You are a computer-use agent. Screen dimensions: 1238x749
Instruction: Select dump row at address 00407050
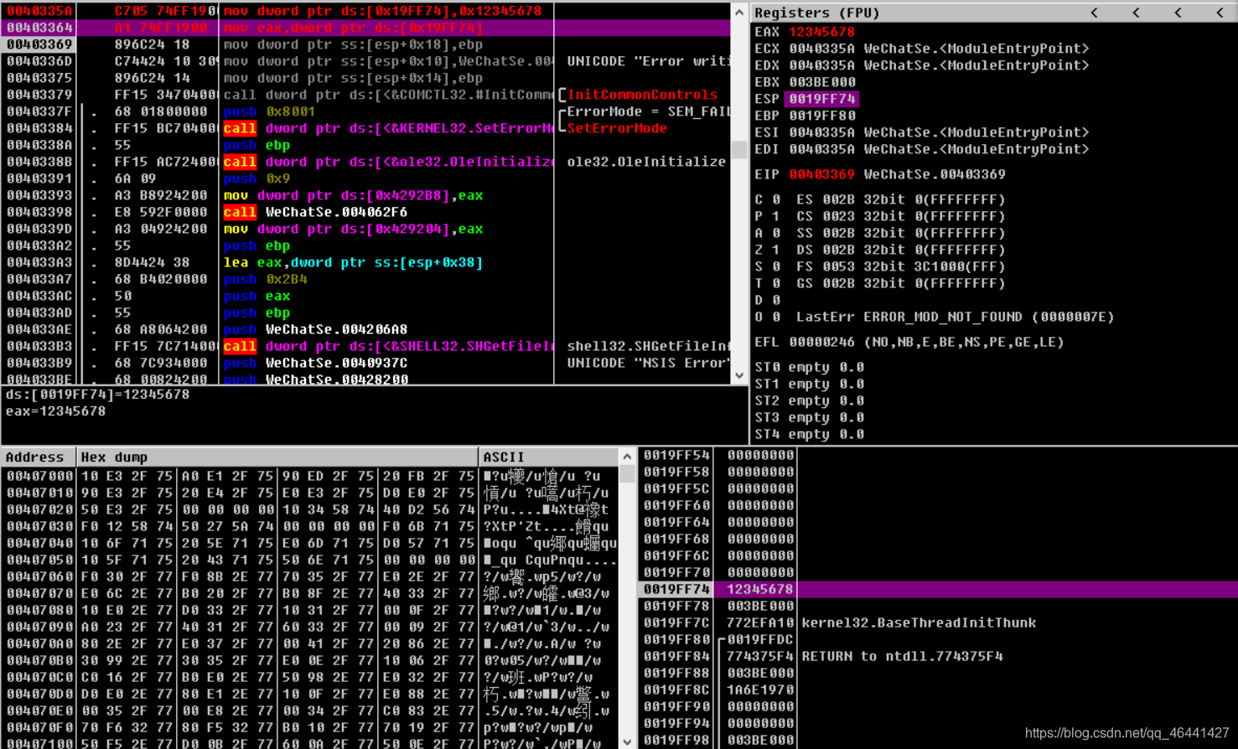311,560
